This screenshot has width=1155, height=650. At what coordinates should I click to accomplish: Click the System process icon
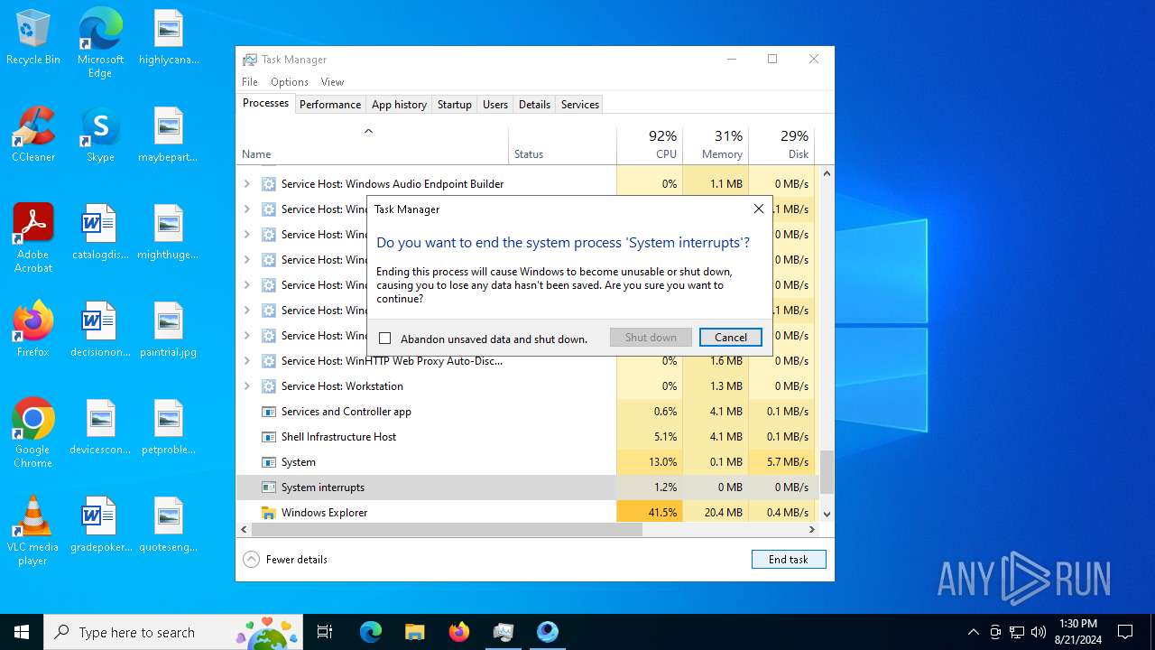tap(268, 462)
